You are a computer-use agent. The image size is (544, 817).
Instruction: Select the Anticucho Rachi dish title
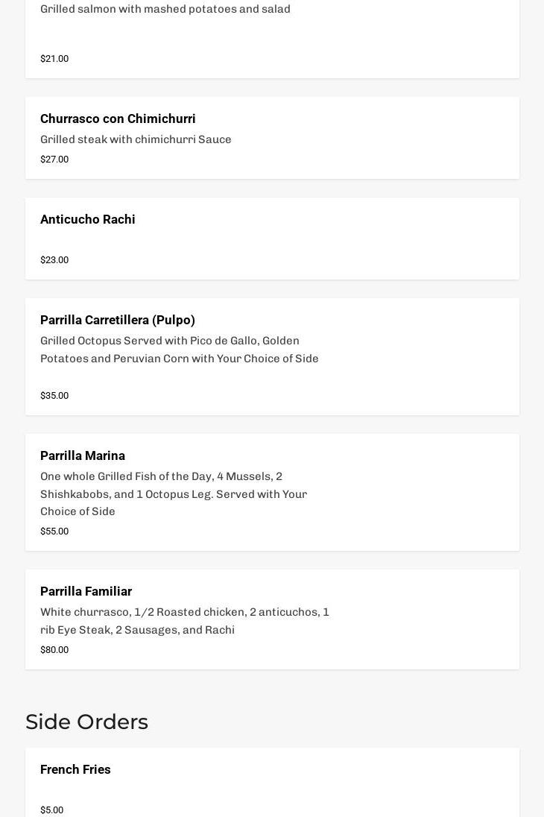point(88,219)
